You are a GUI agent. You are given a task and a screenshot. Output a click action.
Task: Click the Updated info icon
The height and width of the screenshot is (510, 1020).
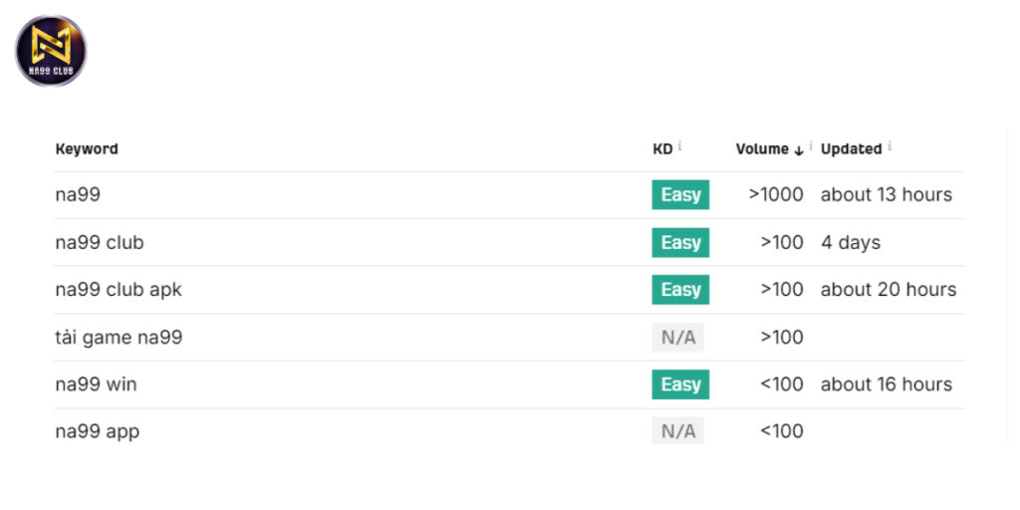coord(890,146)
